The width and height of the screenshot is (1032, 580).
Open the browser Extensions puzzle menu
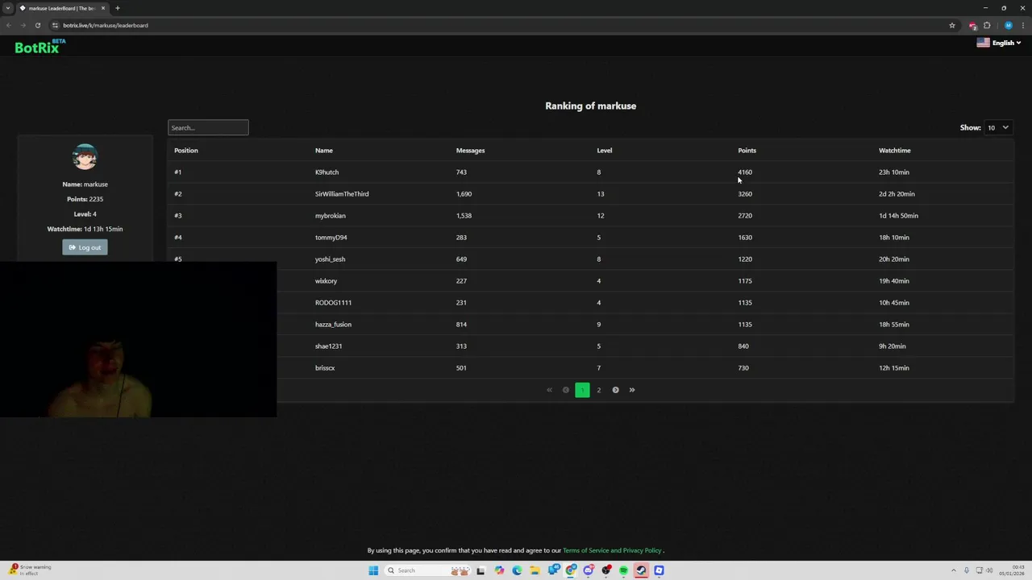pos(987,25)
